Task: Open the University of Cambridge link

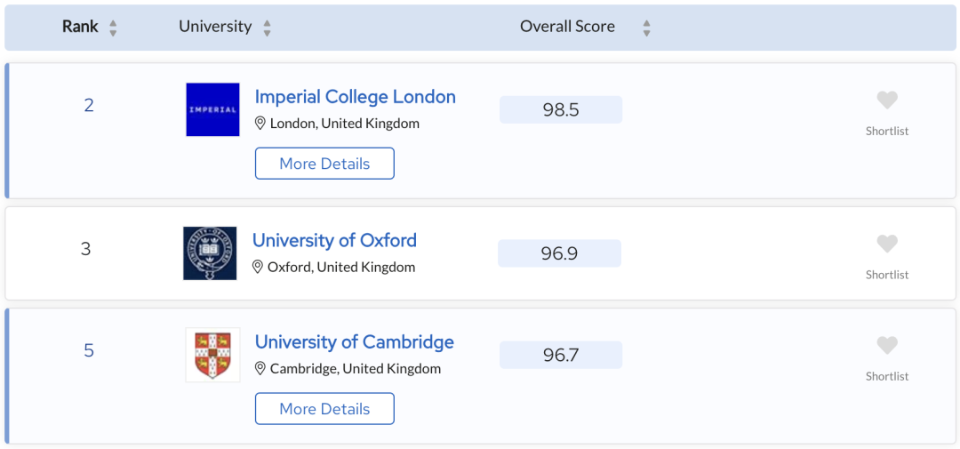Action: [x=354, y=342]
